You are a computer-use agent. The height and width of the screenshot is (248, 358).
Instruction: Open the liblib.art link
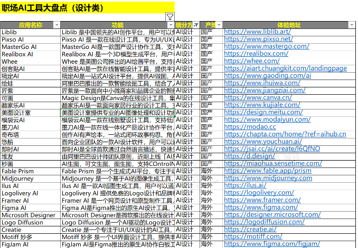257,32
